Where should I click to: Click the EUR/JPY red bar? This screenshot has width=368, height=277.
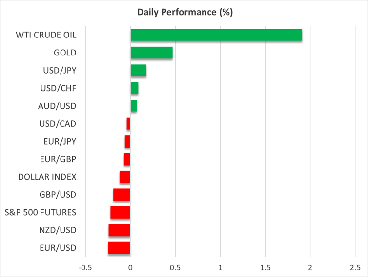(127, 141)
